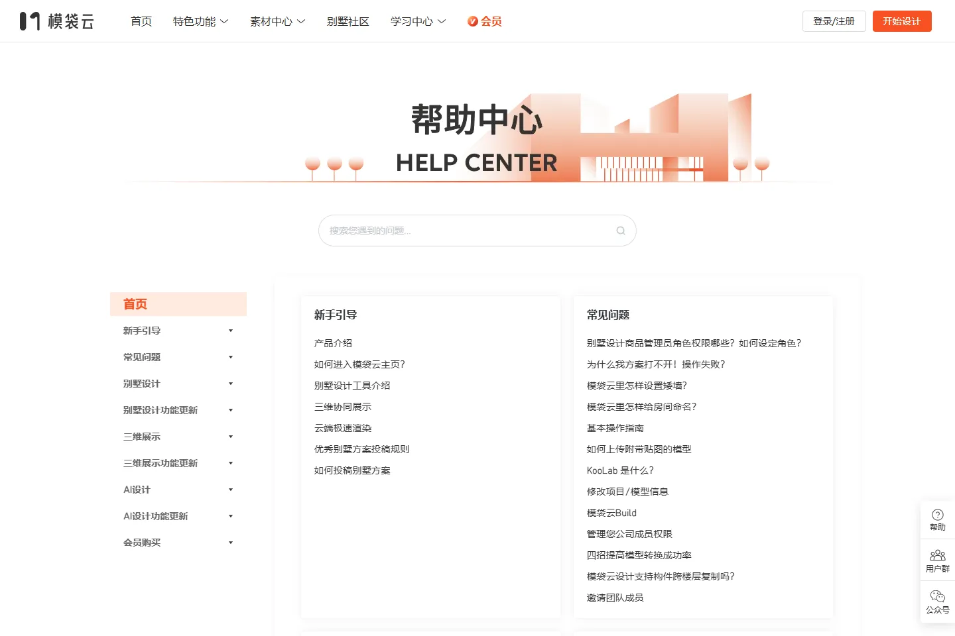Open 修改项目/模型信息 article
The height and width of the screenshot is (636, 955).
pyautogui.click(x=627, y=492)
